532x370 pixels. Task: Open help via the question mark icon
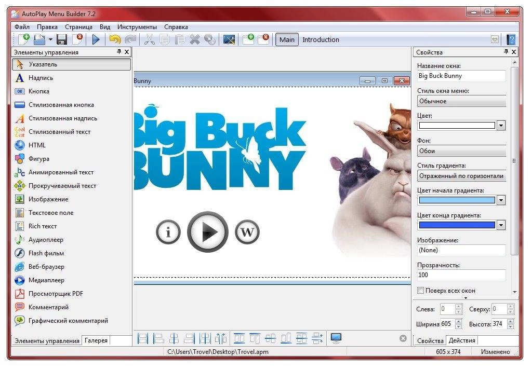(511, 39)
